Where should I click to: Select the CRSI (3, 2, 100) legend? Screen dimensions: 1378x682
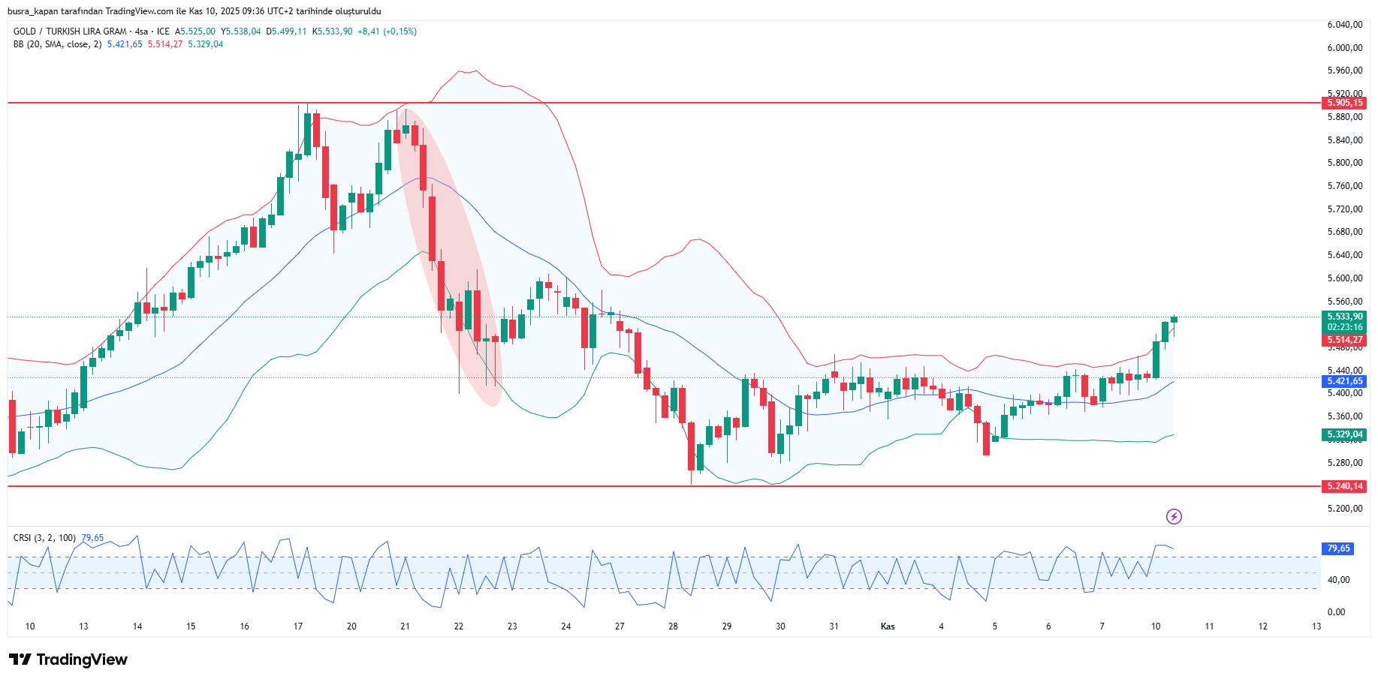[44, 538]
